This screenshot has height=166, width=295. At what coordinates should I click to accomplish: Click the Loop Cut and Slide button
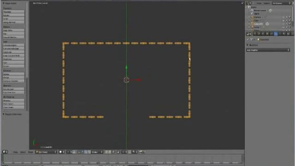13,56
